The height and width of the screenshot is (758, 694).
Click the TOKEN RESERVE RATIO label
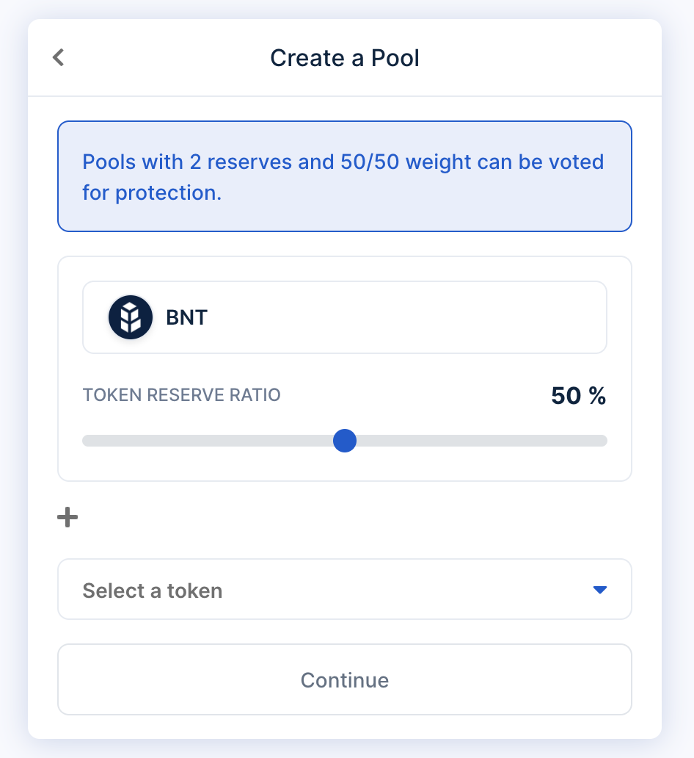click(180, 395)
